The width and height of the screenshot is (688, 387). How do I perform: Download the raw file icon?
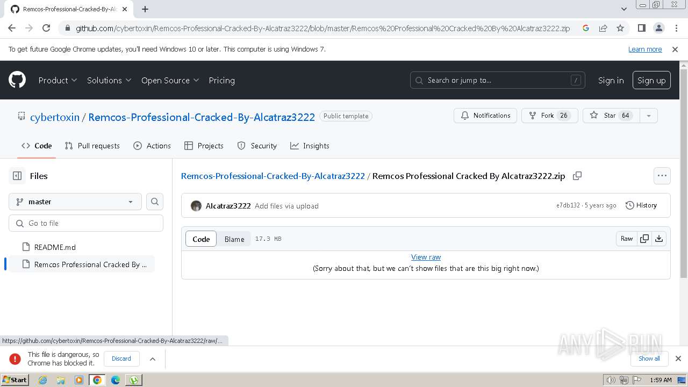[659, 239]
